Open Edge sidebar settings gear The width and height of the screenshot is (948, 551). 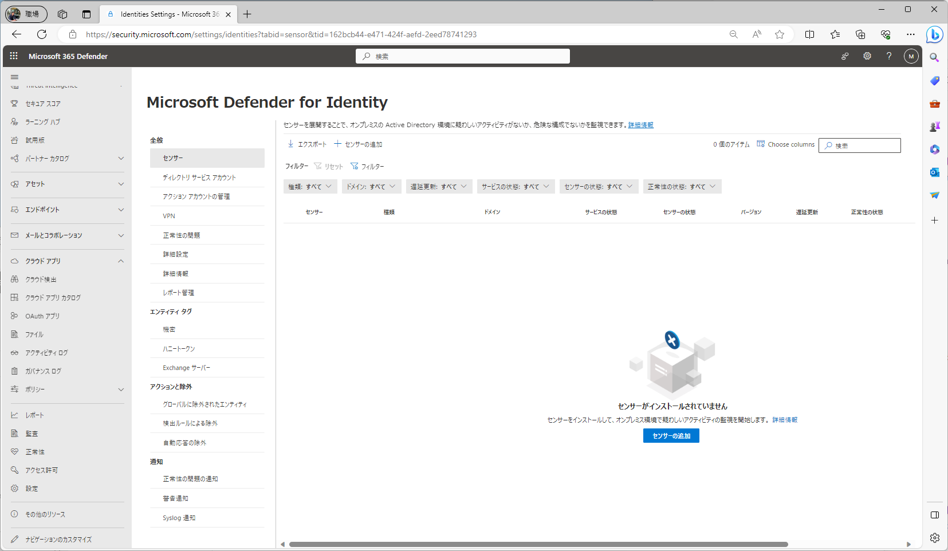point(934,538)
